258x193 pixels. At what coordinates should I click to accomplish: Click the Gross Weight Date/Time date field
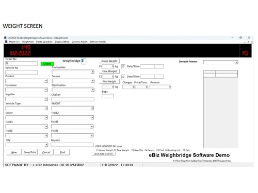pyautogui.click(x=148, y=66)
